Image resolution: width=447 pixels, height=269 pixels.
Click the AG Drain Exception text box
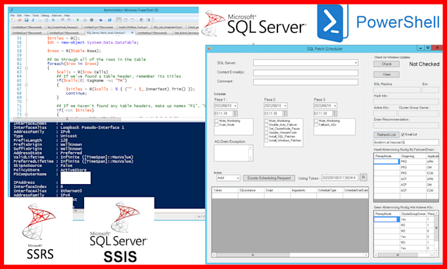point(233,153)
